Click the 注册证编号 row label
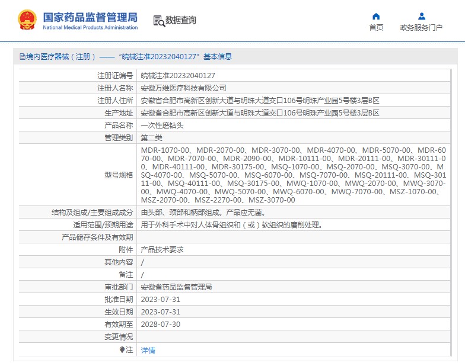The image size is (465, 363). (x=115, y=76)
